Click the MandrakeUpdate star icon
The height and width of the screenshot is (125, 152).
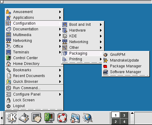(x=105, y=60)
